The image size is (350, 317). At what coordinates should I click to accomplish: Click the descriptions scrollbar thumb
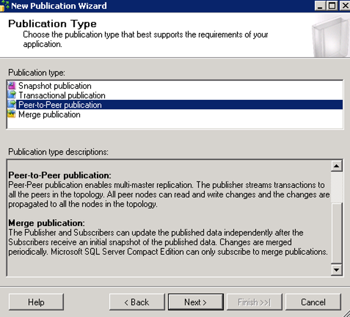pyautogui.click(x=336, y=232)
